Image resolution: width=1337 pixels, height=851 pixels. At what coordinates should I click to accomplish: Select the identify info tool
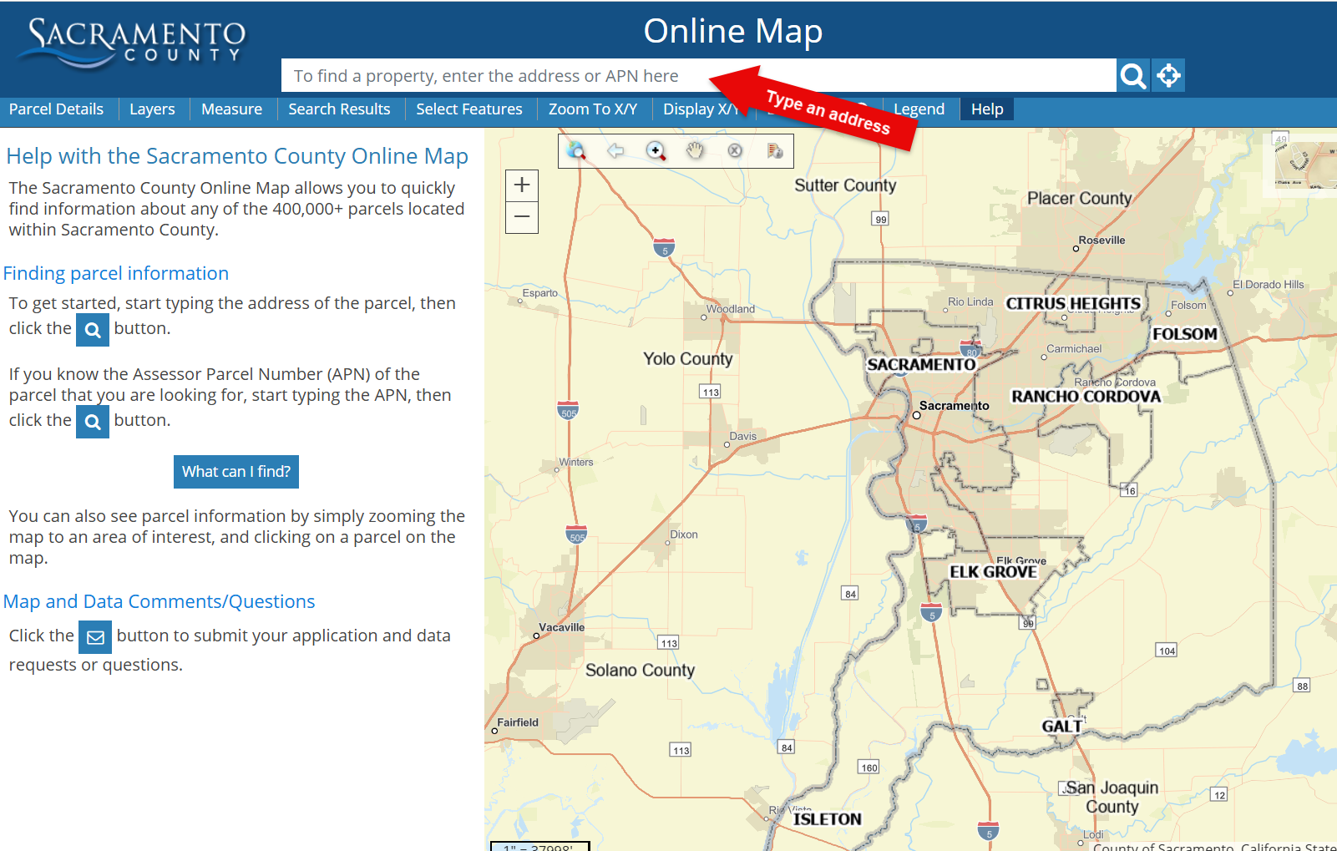pyautogui.click(x=775, y=150)
